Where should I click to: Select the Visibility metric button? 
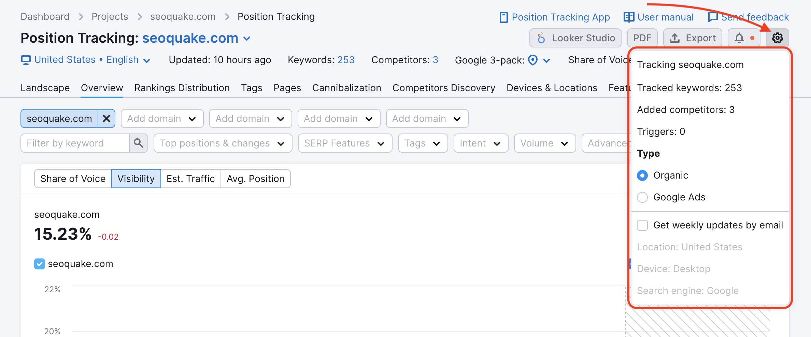coord(136,179)
